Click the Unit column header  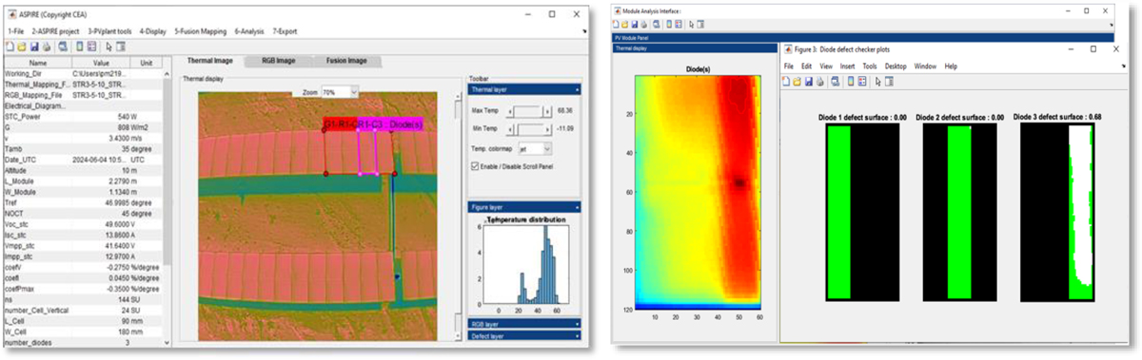click(147, 62)
